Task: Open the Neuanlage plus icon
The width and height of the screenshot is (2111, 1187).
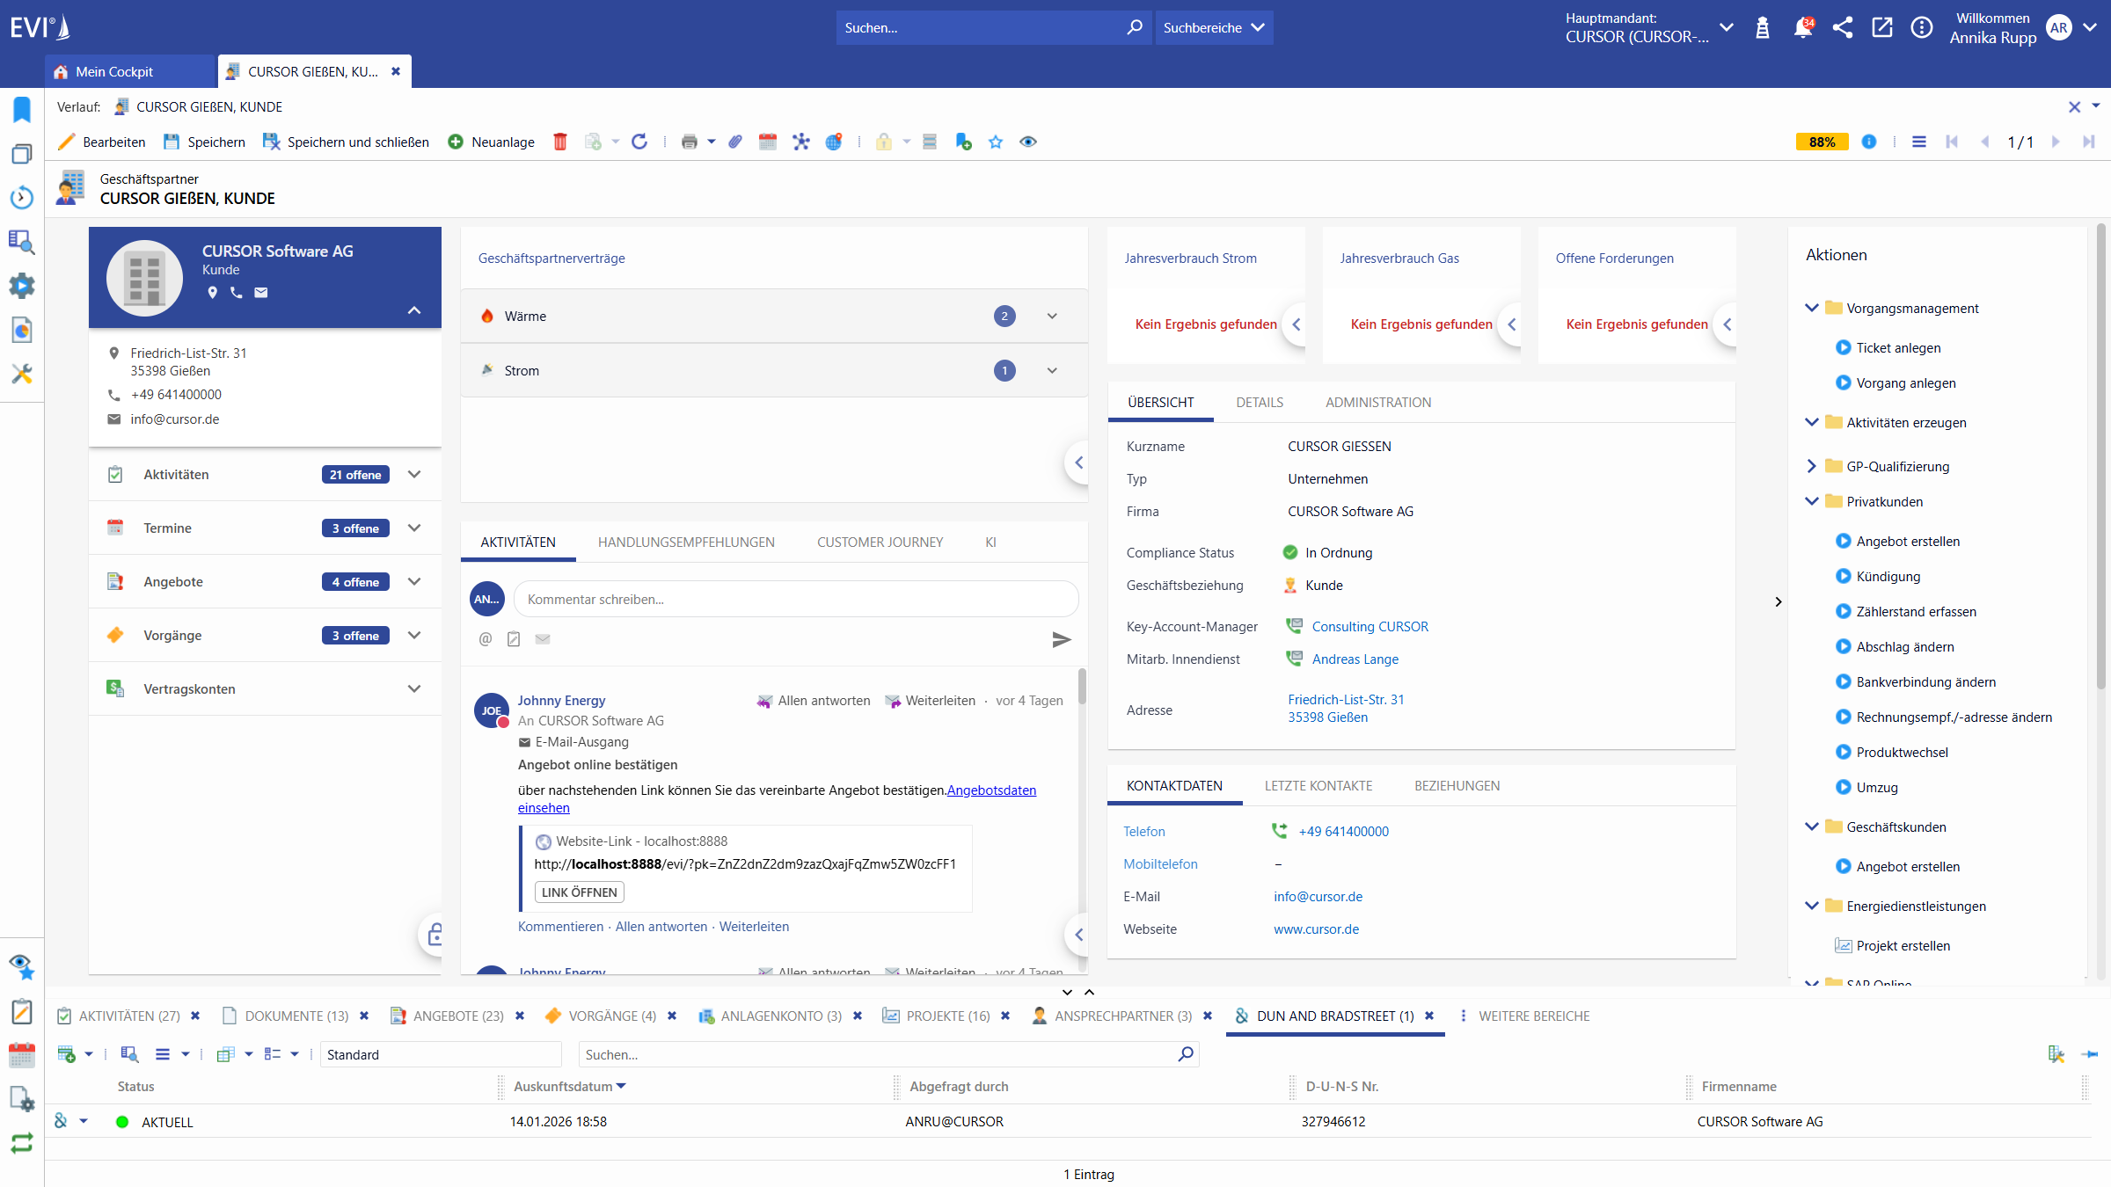Action: coord(456,142)
